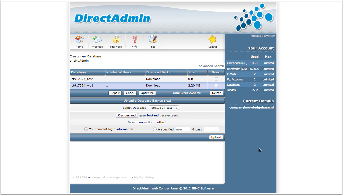343x195 pixels.
Task: Click the Logout toolbar label
Action: 213,47
